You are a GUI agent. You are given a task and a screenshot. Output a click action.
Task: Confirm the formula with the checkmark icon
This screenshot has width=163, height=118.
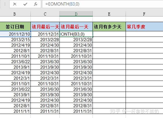(25, 4)
